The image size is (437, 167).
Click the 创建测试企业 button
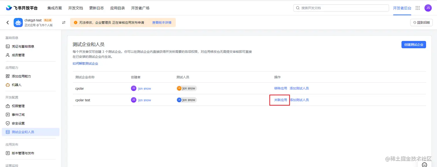tap(414, 44)
